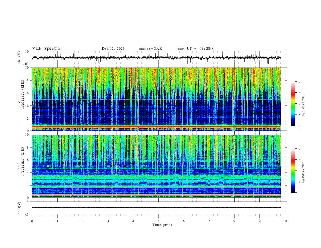Click time axis tick label '3'
Image resolution: width=321 pixels, height=248 pixels.
pos(108,221)
